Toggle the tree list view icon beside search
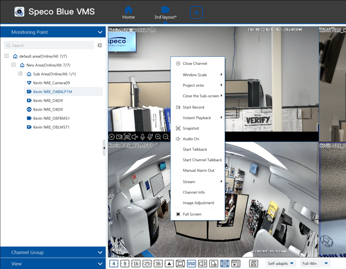Image resolution: width=346 pixels, height=269 pixels. (100, 45)
